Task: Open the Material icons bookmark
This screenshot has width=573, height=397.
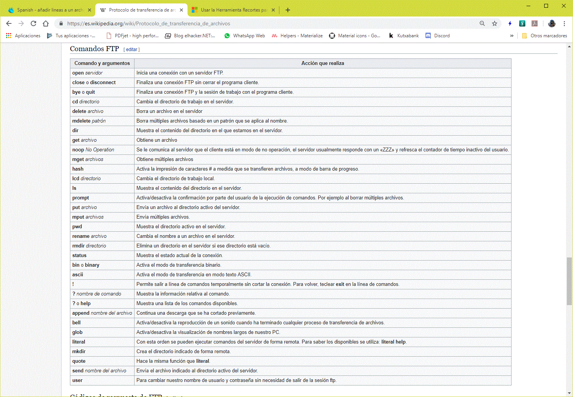Action: click(x=355, y=36)
